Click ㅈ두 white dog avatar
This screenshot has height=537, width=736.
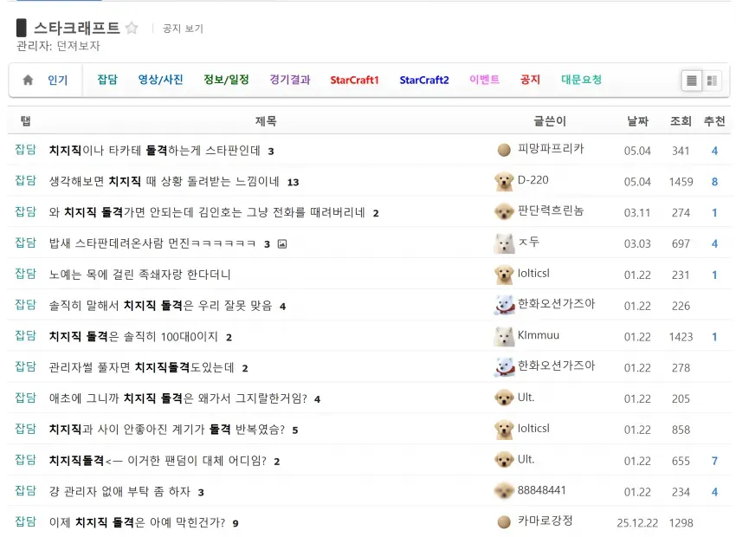504,243
